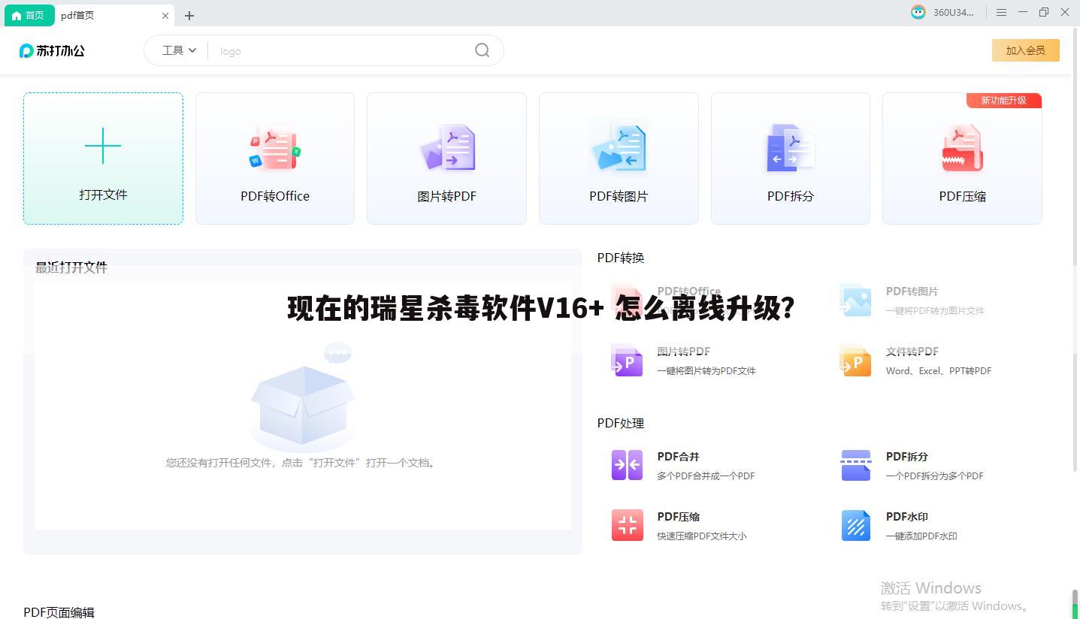Expand the 工具 dropdown

tap(179, 50)
